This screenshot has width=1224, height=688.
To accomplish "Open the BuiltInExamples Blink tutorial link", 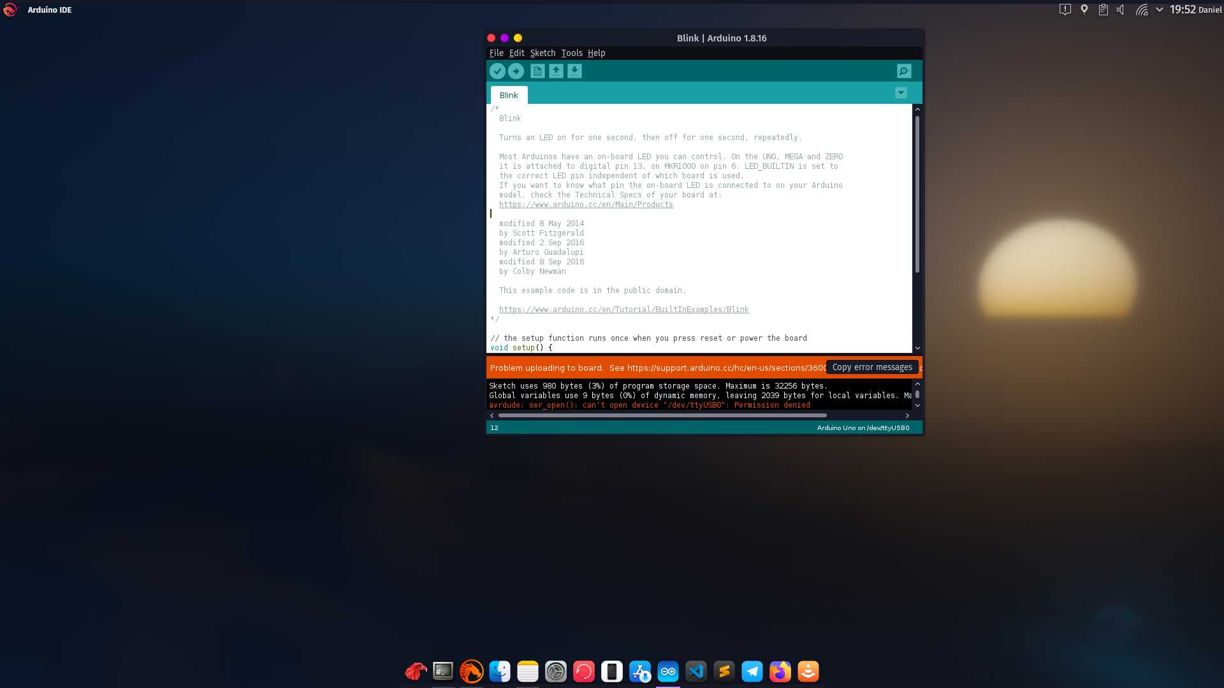I will click(x=624, y=309).
